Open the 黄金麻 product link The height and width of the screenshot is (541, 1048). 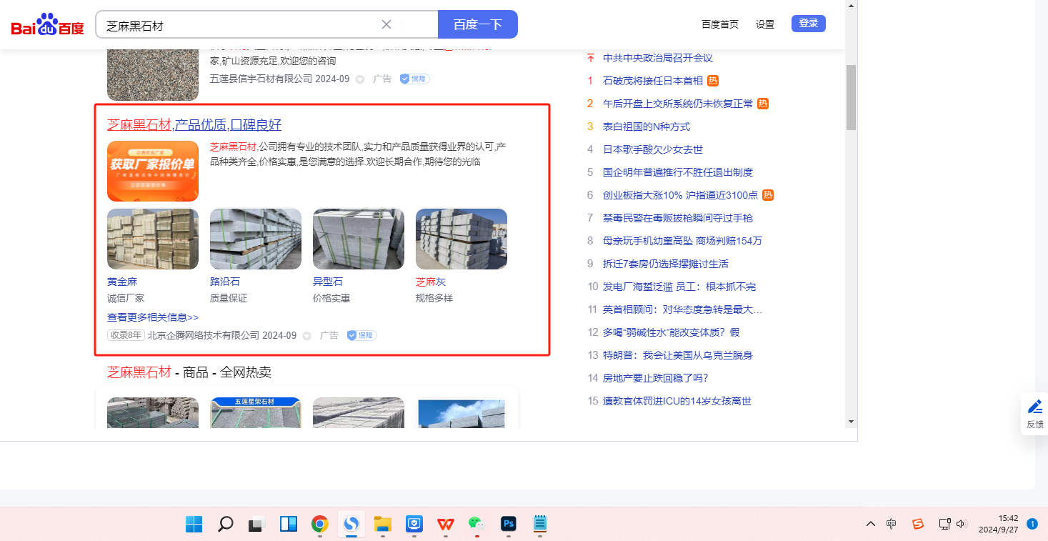coord(122,282)
